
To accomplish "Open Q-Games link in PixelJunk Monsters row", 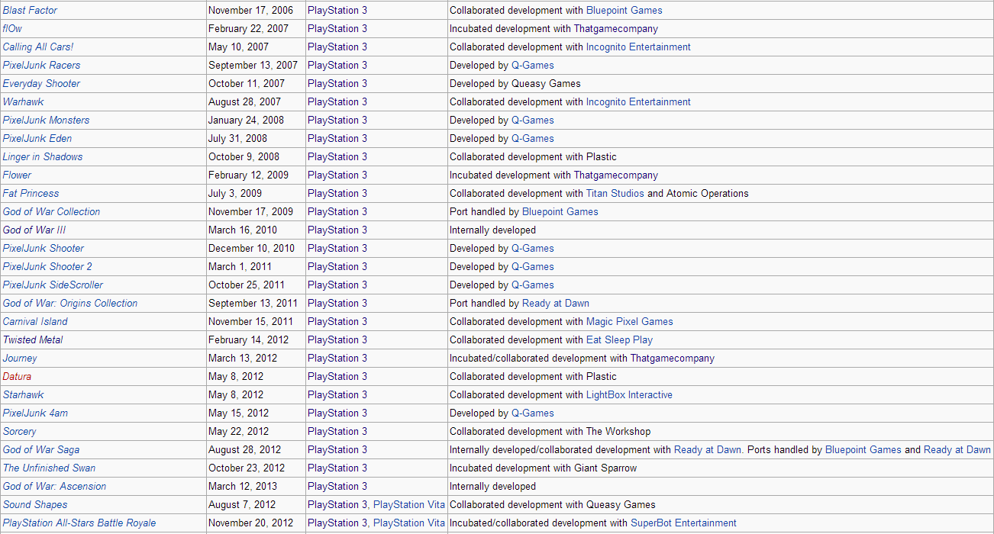I will [533, 120].
